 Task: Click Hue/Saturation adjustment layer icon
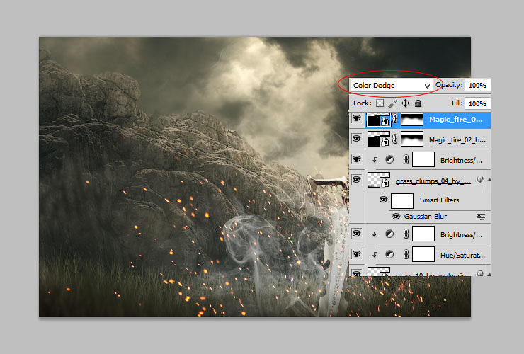pos(389,255)
